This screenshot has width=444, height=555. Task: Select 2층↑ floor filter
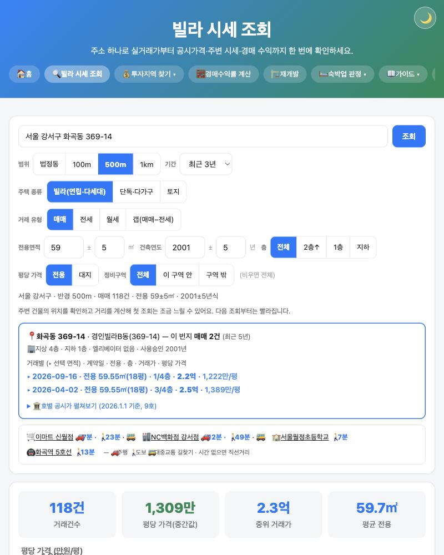[311, 247]
